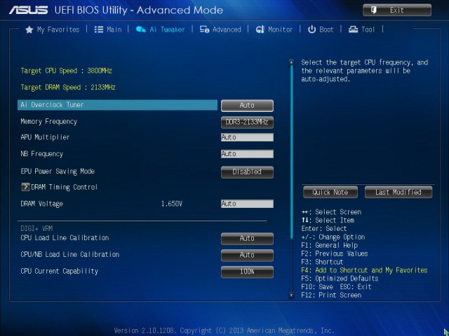Click the F2 Previous Values hint
This screenshot has height=336, width=449.
[x=335, y=253]
